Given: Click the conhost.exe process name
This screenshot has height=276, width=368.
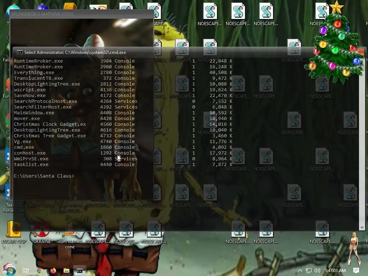Looking at the screenshot, I should coord(30,153).
